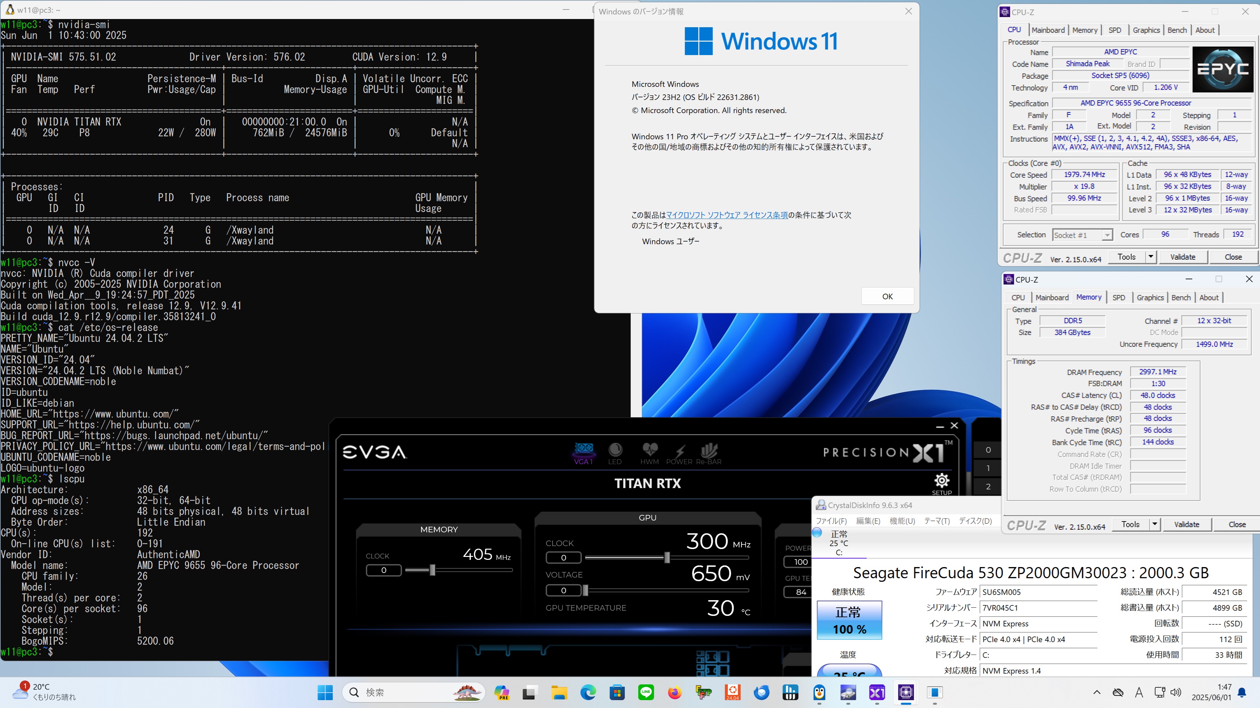
Task: Click the GPU clock offset slider
Action: pos(667,558)
